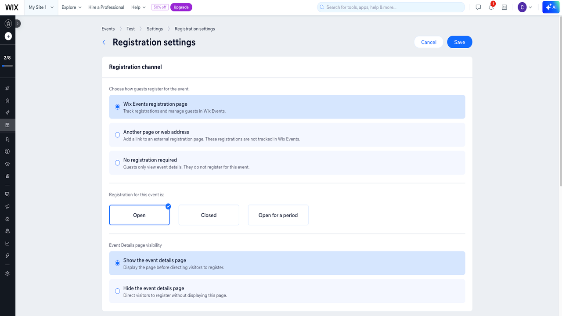The height and width of the screenshot is (316, 562).
Task: Click the purple C profile avatar
Action: tap(522, 7)
